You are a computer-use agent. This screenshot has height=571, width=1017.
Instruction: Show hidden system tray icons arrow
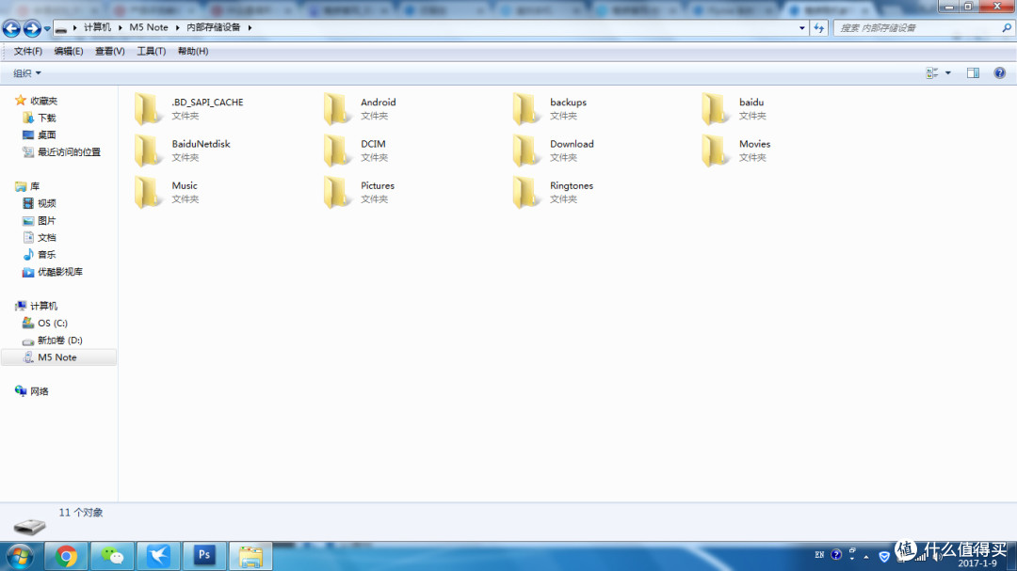click(x=866, y=556)
